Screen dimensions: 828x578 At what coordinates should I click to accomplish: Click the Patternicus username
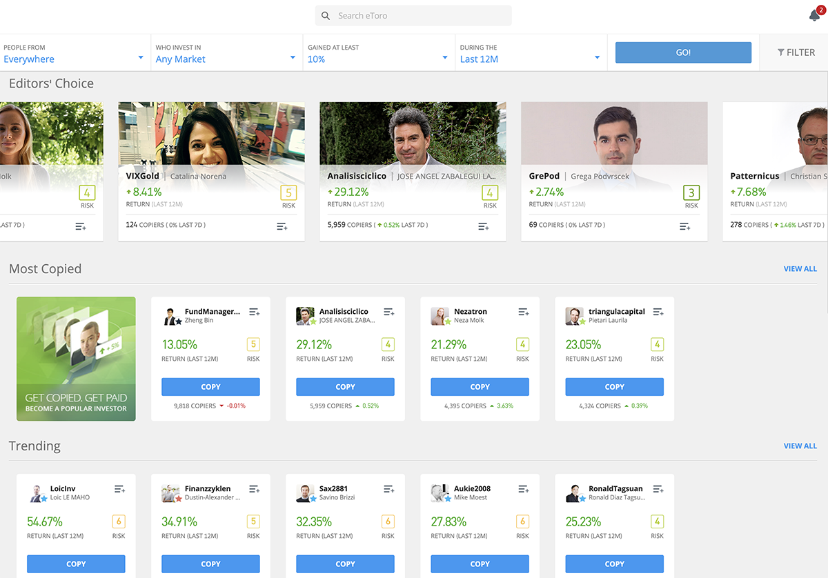coord(755,176)
